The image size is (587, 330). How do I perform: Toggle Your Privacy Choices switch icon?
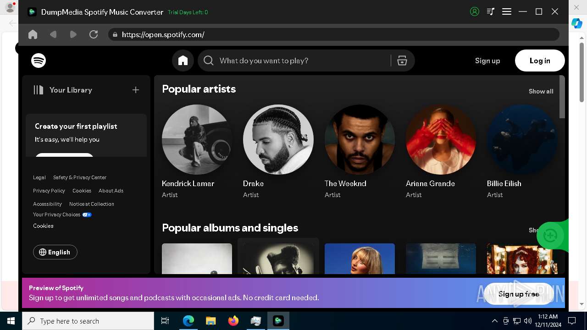tap(87, 214)
